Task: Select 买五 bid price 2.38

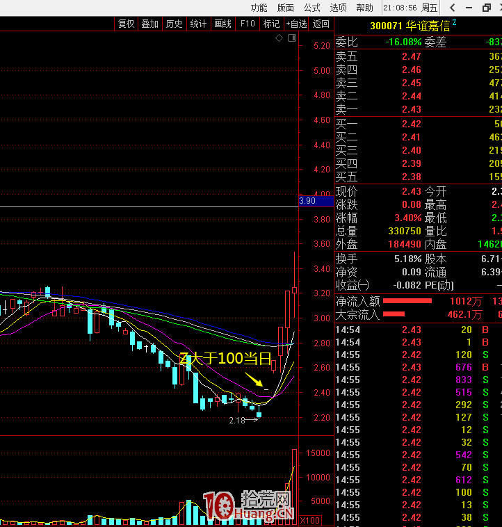Action: [412, 177]
